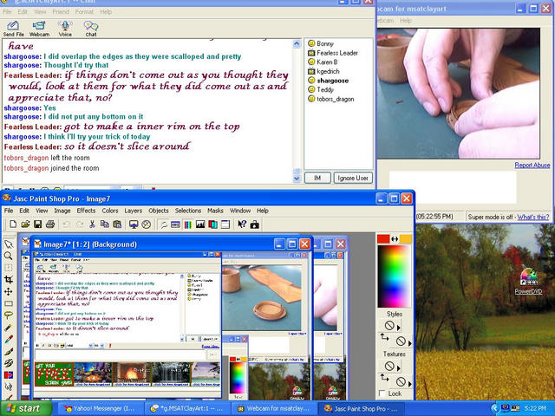This screenshot has width=555, height=416.
Task: Click the Save floppy disk icon
Action: pos(37,224)
